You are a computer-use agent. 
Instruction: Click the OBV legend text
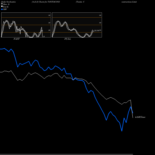[5, 9]
